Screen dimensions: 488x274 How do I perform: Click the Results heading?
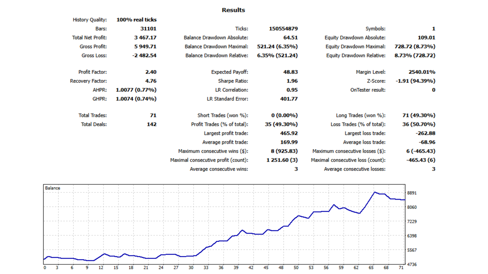point(233,10)
